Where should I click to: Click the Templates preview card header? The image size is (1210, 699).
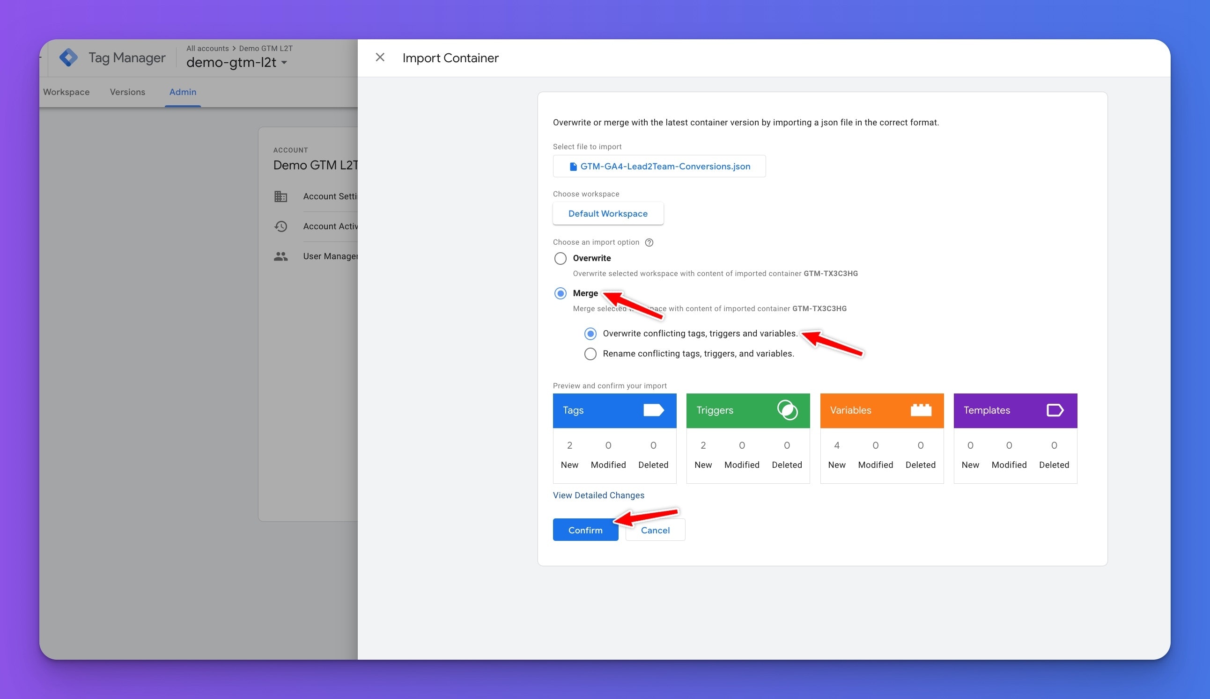[1015, 411]
